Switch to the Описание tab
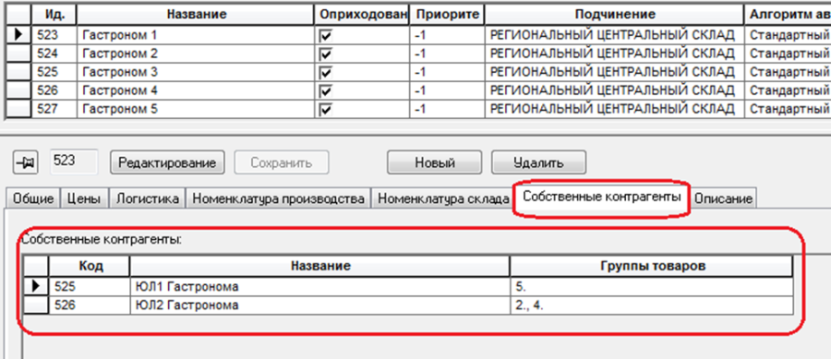This screenshot has width=831, height=359. point(723,199)
